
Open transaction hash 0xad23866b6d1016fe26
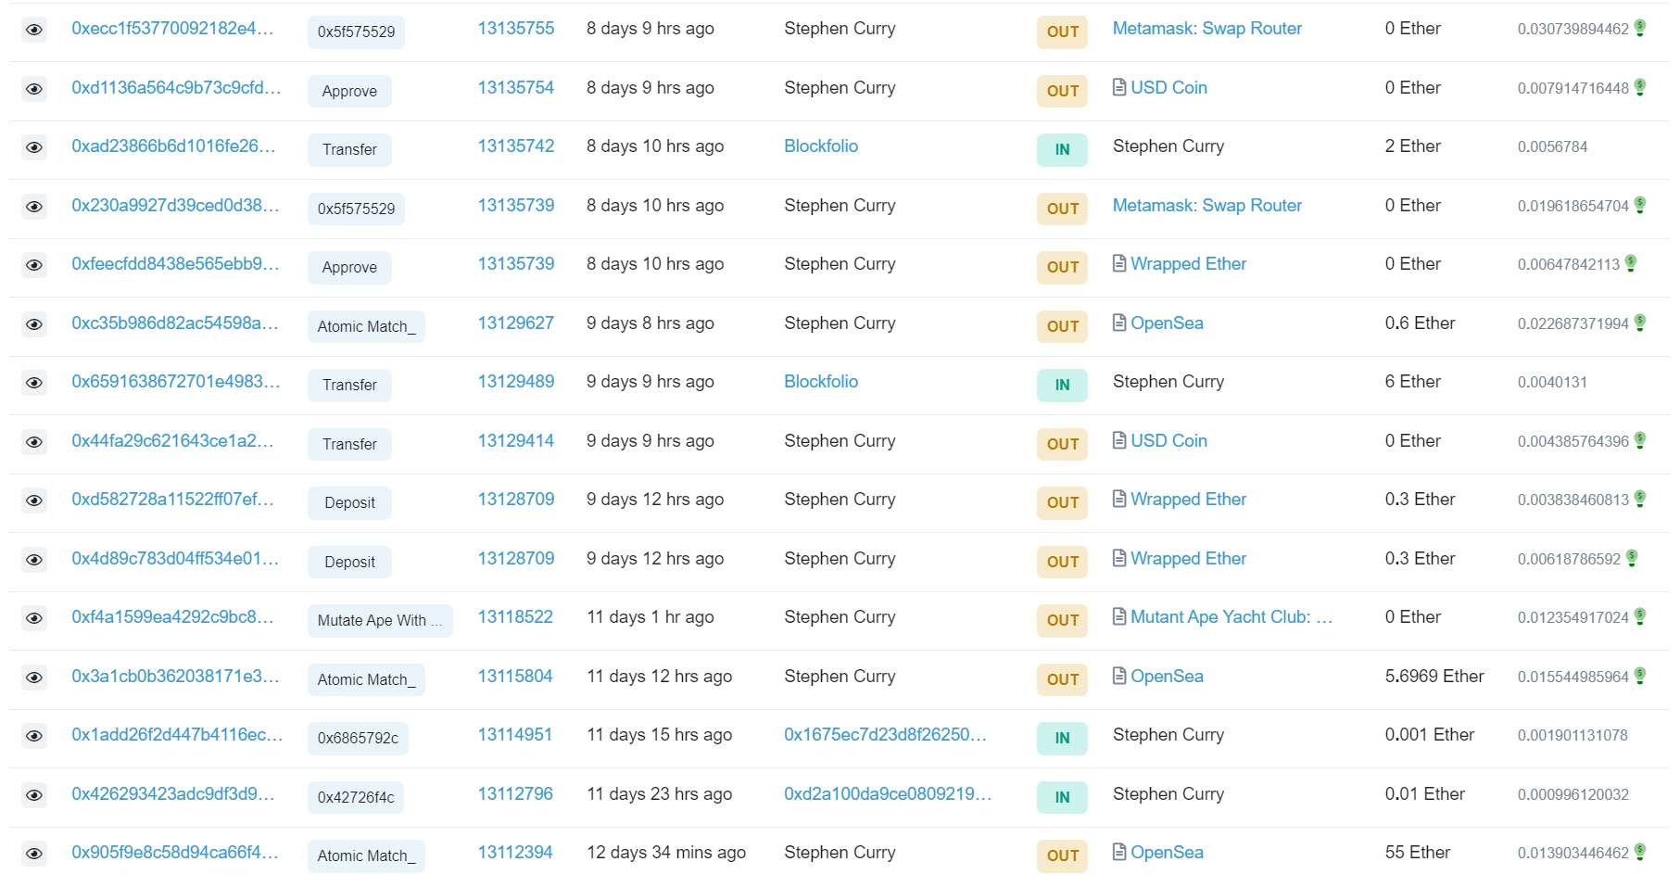(x=173, y=146)
